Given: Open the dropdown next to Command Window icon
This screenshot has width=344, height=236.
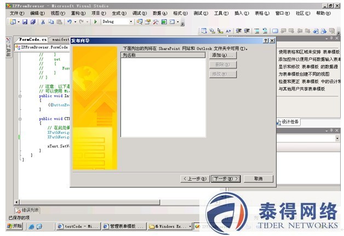Looking at the screenshot, I should tap(177, 22).
